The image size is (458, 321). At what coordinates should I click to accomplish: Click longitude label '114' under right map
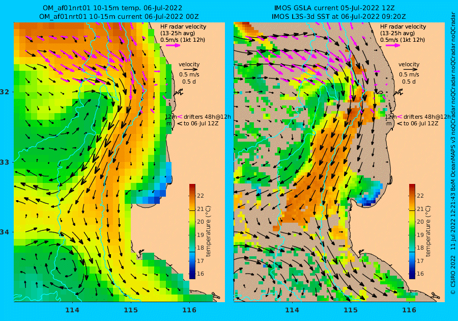pyautogui.click(x=292, y=310)
